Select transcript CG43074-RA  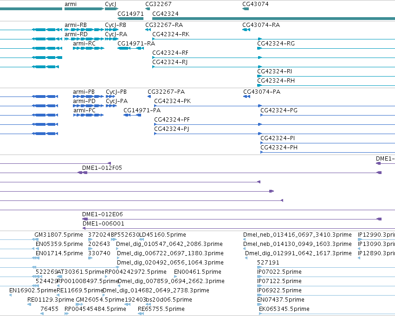pos(261,25)
